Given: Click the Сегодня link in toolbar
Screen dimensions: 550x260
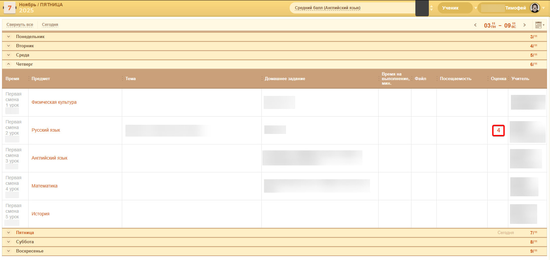Looking at the screenshot, I should coord(50,25).
